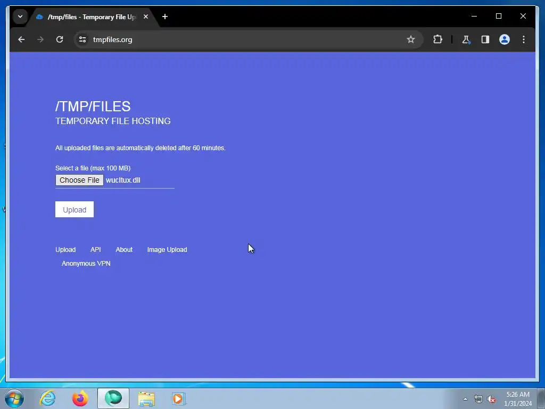545x409 pixels.
Task: Open the Image Upload link
Action: (167, 250)
